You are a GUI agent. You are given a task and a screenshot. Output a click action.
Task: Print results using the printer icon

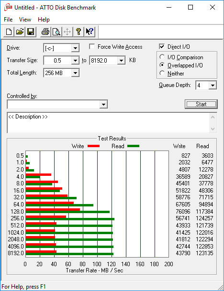[x=45, y=32]
